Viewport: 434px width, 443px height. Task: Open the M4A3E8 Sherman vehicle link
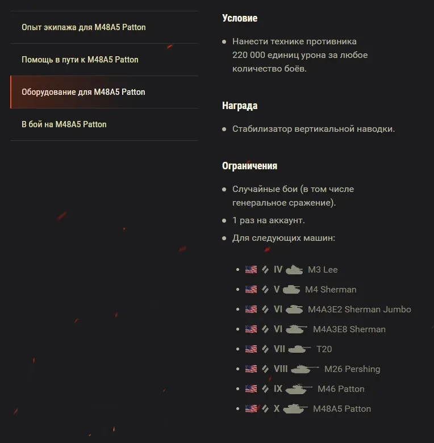(349, 329)
